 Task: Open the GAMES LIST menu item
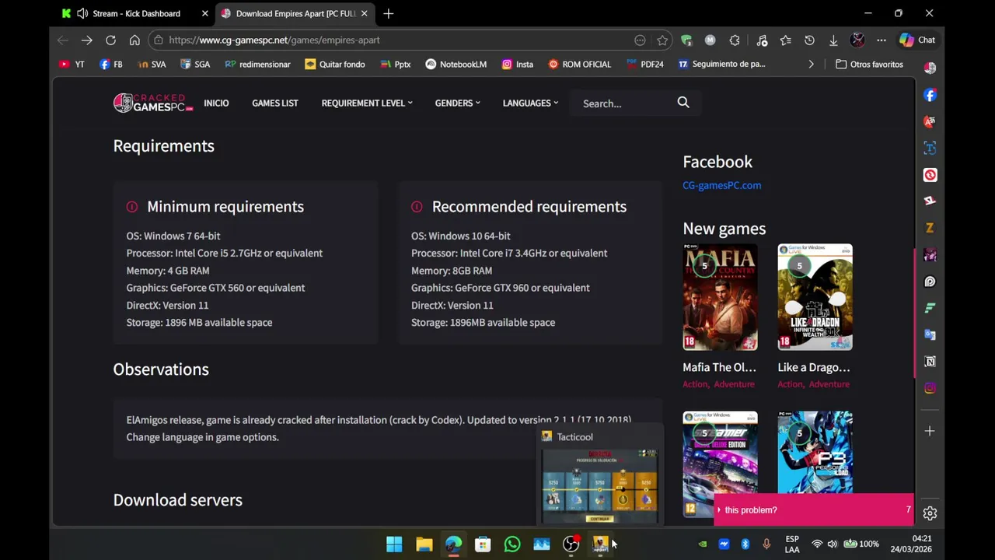(x=274, y=103)
